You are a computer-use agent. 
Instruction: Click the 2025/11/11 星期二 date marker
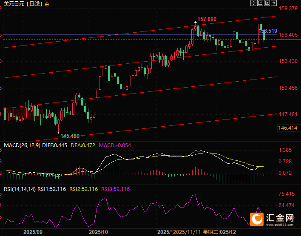point(196,232)
